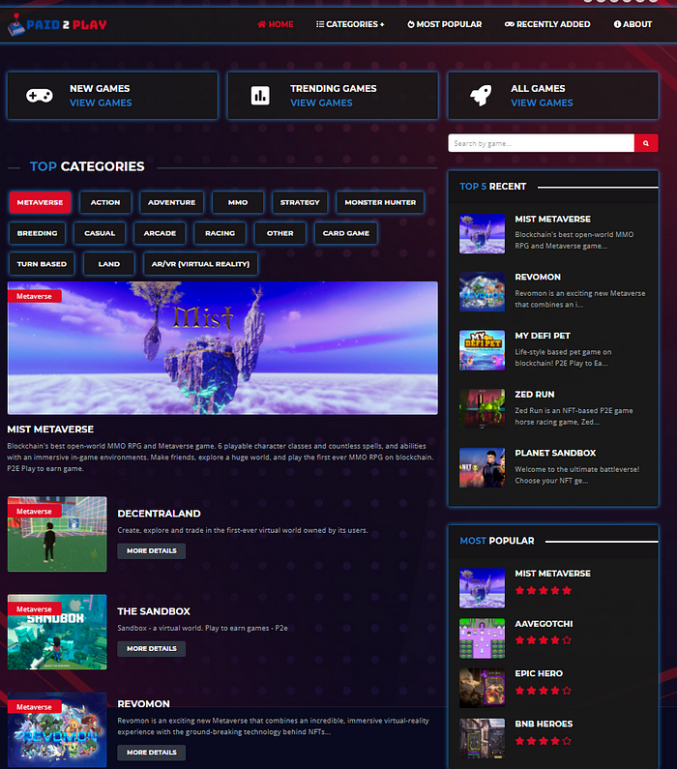Viewport: 677px width, 769px height.
Task: Open Recently Added in the navigation bar
Action: (x=547, y=24)
